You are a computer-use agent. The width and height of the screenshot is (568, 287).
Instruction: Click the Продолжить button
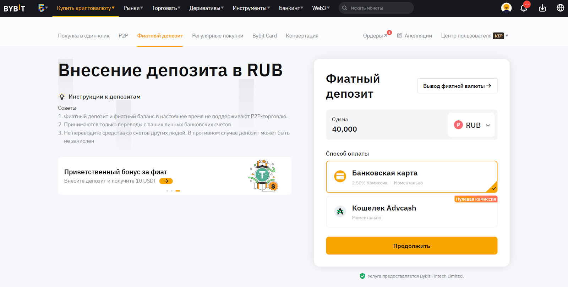point(412,246)
